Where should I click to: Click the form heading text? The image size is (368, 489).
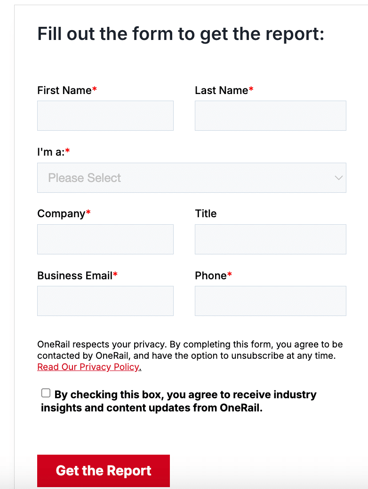[x=181, y=33]
